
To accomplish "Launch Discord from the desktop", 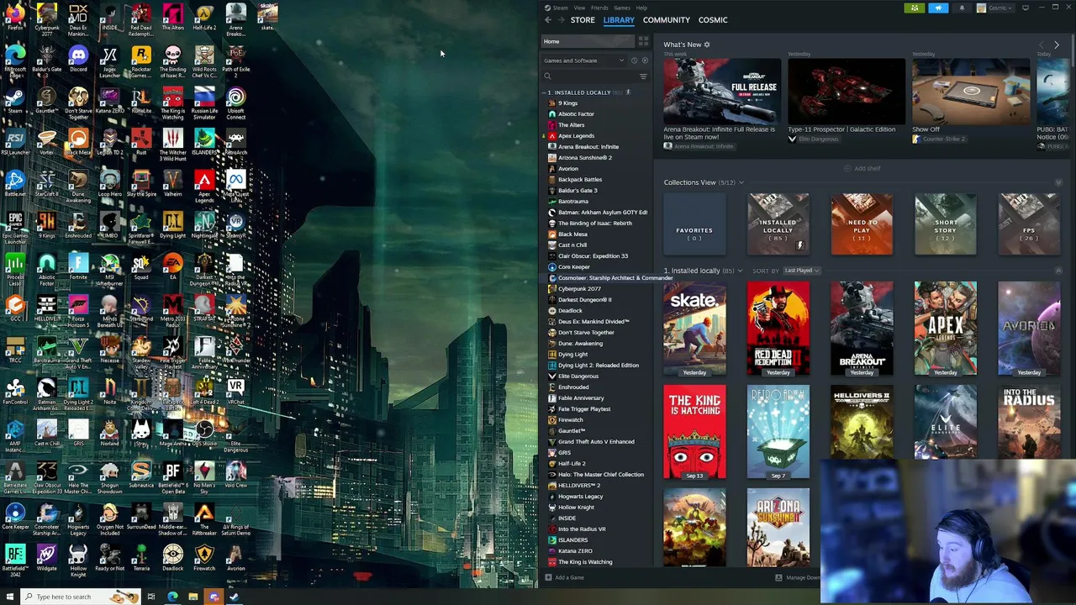I will (x=78, y=58).
